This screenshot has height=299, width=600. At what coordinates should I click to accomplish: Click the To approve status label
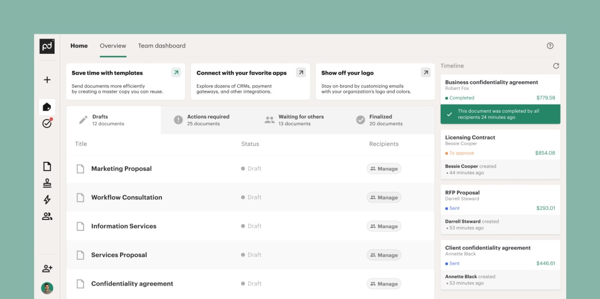[x=460, y=153]
